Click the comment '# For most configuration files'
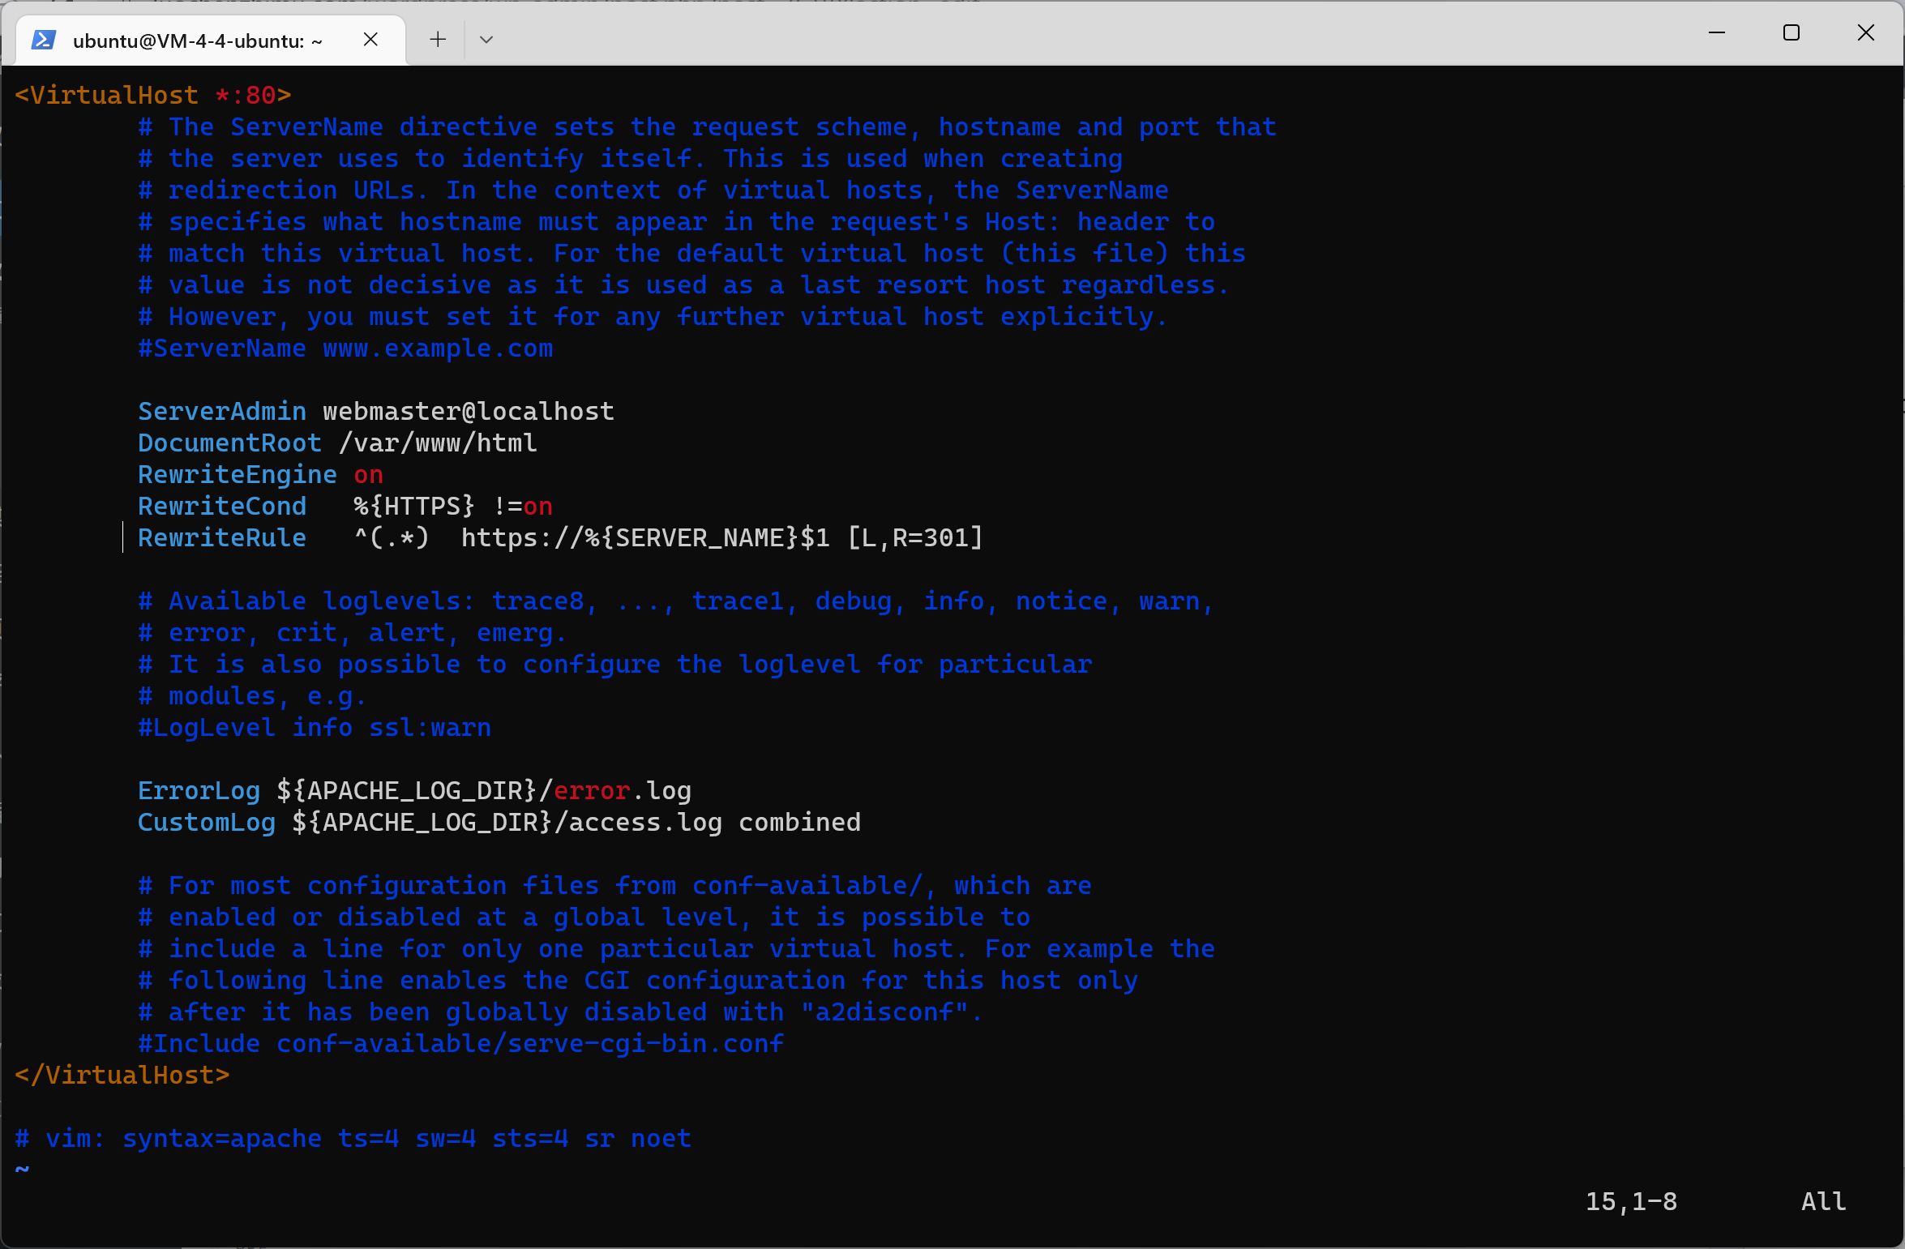This screenshot has width=1905, height=1249. point(614,886)
